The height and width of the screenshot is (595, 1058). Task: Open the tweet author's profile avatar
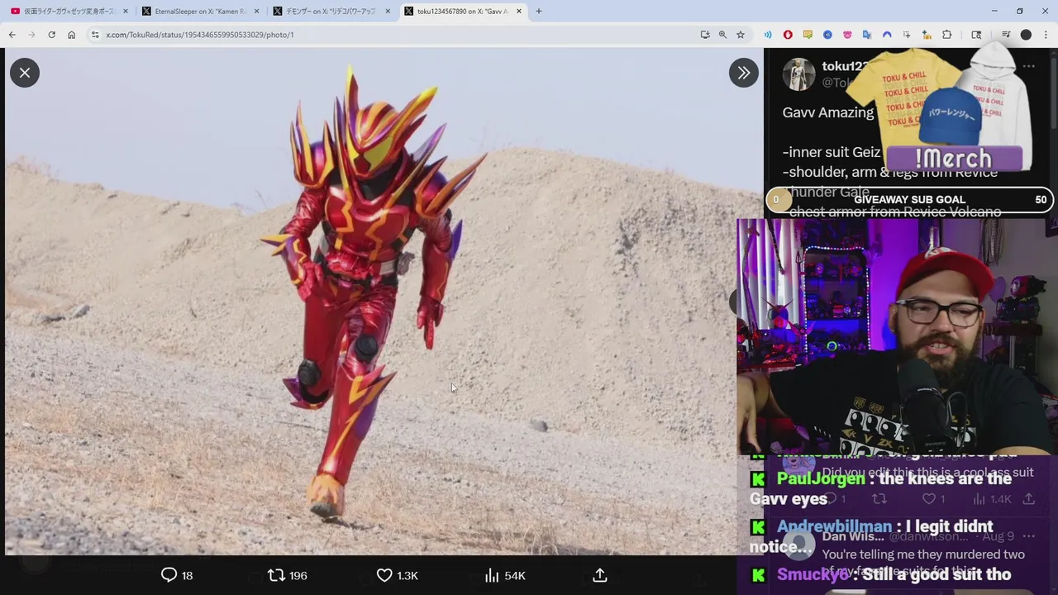[798, 74]
